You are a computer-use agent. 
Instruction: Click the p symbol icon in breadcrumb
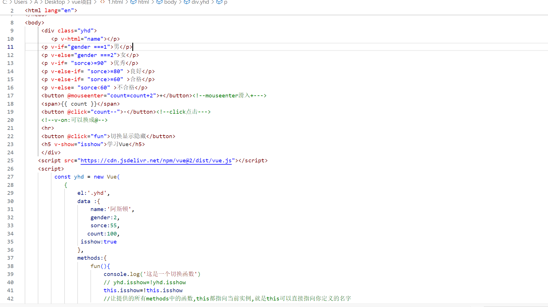point(219,2)
